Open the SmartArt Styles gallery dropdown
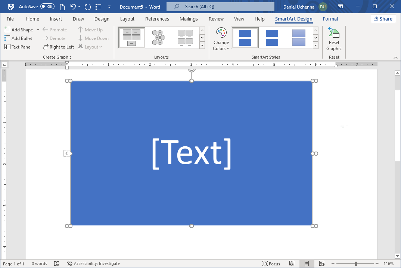Screen dimensions: 401x268 pyautogui.click(x=315, y=44)
